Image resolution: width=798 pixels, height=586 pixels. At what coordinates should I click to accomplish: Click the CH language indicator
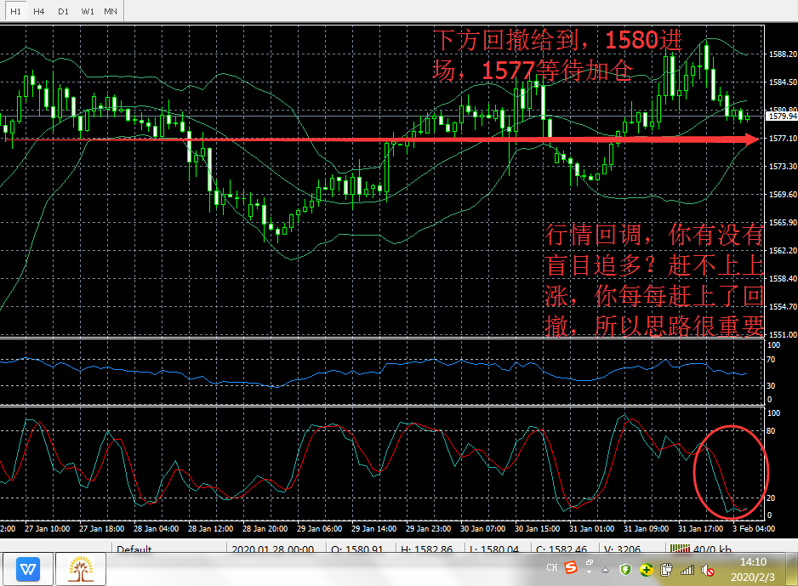pos(552,567)
